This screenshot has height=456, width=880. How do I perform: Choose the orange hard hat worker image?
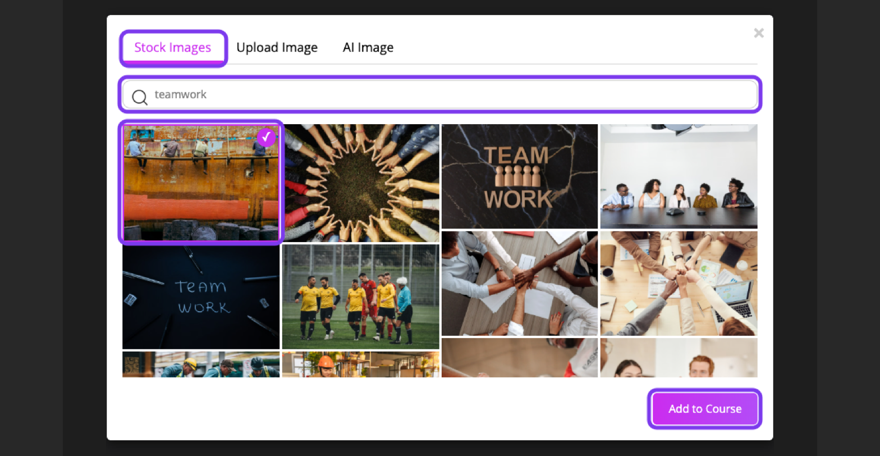click(360, 364)
